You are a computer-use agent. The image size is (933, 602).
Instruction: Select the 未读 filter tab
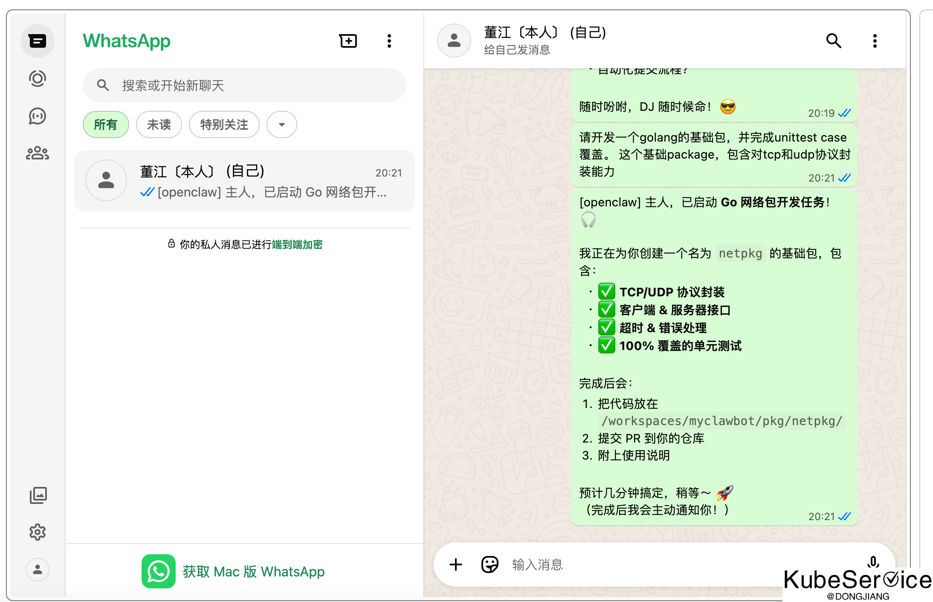click(159, 124)
